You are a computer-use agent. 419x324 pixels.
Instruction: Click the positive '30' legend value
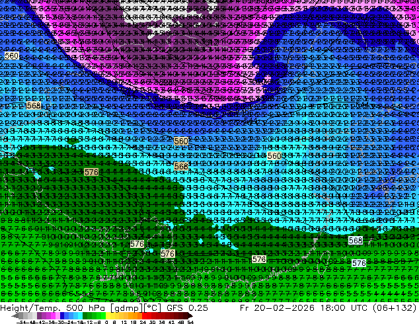click(x=152, y=323)
